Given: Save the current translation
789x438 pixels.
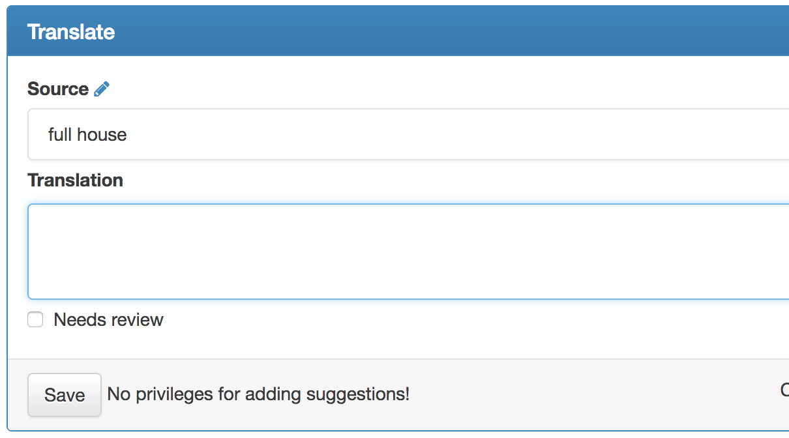Looking at the screenshot, I should (65, 395).
